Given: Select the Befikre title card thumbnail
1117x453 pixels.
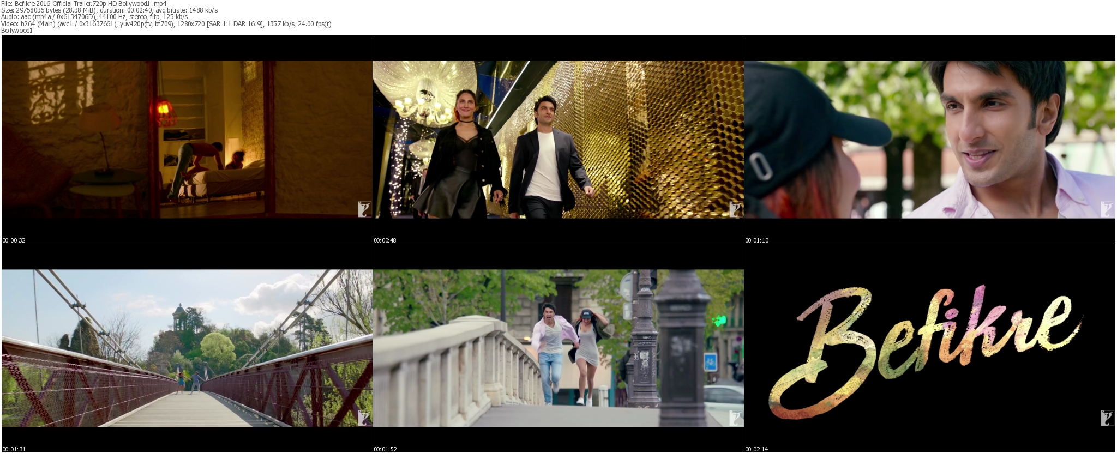Looking at the screenshot, I should tap(930, 348).
